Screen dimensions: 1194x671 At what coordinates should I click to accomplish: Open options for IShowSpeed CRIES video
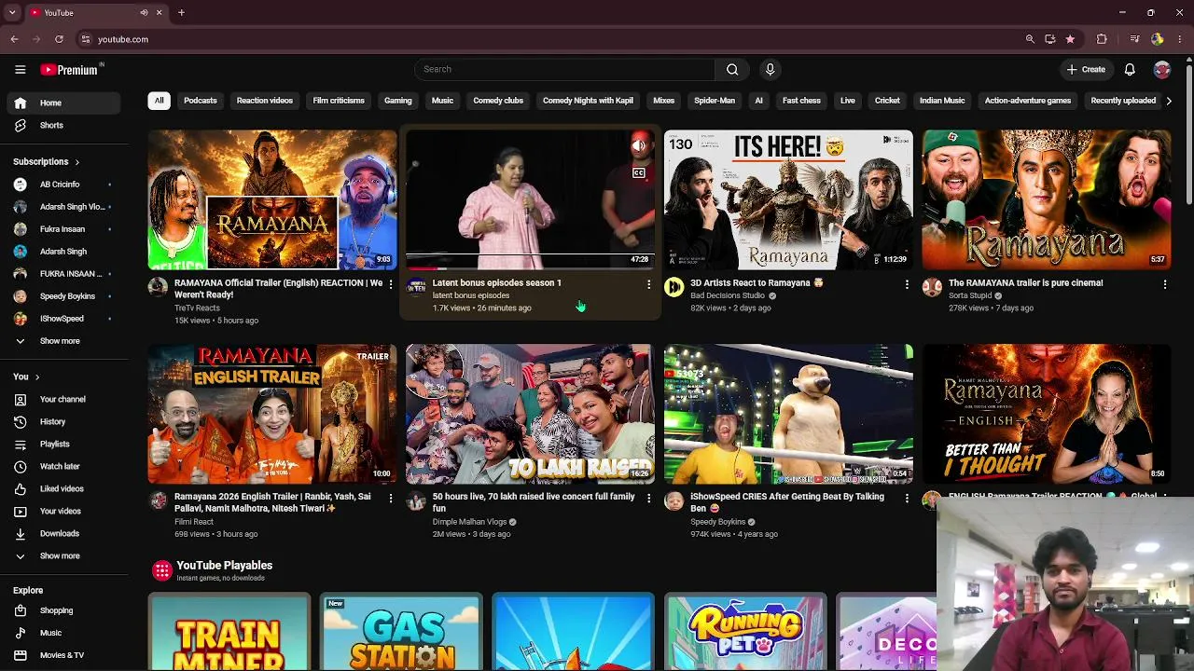pyautogui.click(x=907, y=499)
